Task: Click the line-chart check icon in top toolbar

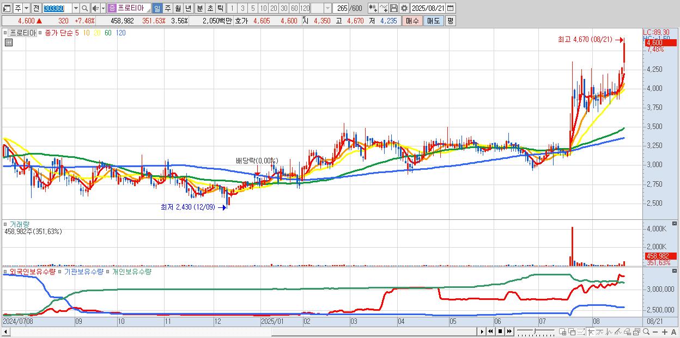Action: pos(384,8)
